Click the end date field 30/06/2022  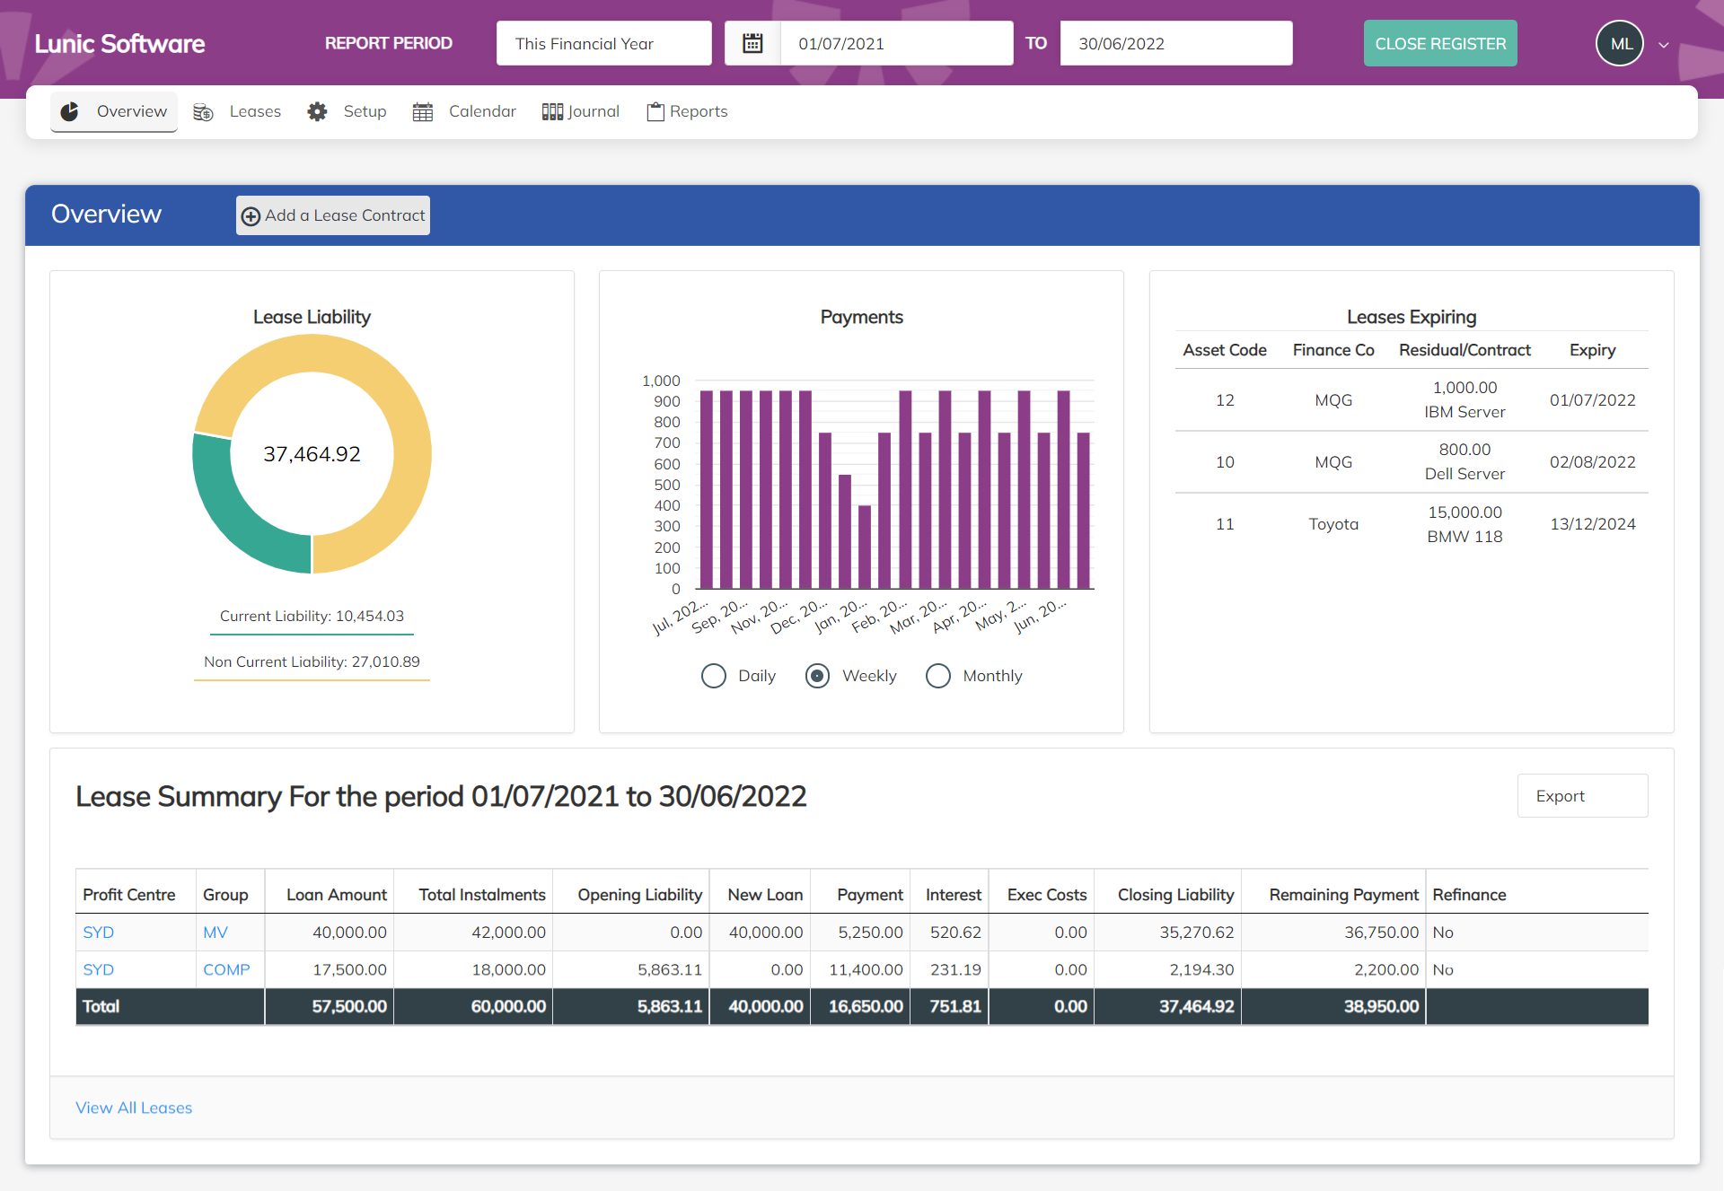coord(1175,43)
